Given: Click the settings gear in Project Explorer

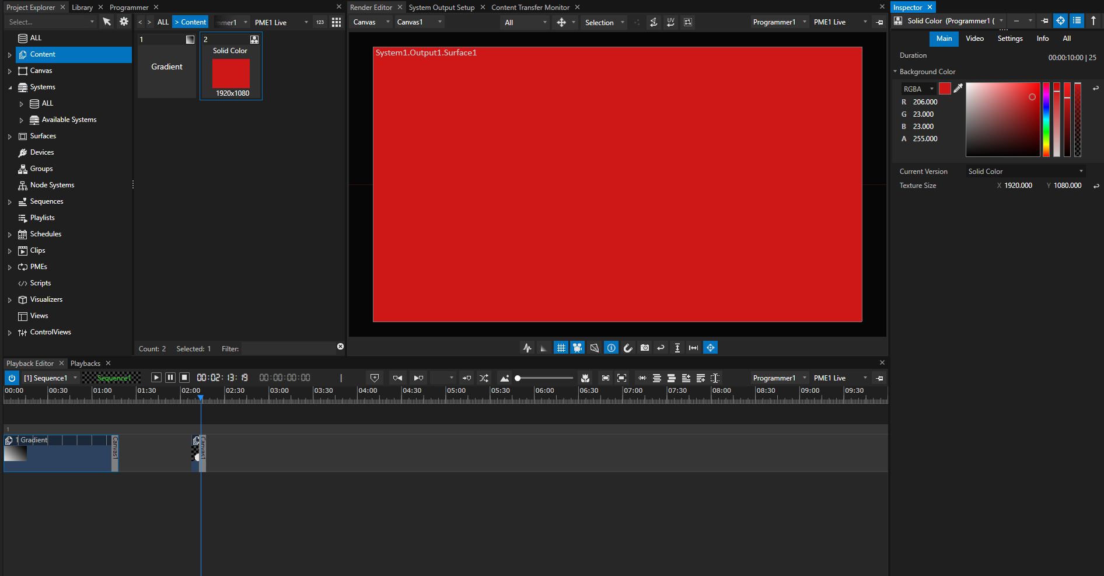Looking at the screenshot, I should [124, 21].
